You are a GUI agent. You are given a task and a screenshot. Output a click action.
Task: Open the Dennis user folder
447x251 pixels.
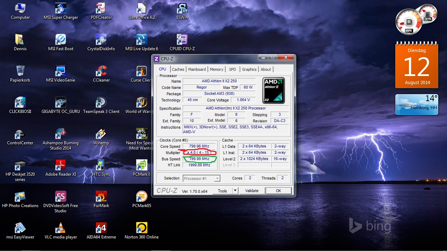coord(20,43)
